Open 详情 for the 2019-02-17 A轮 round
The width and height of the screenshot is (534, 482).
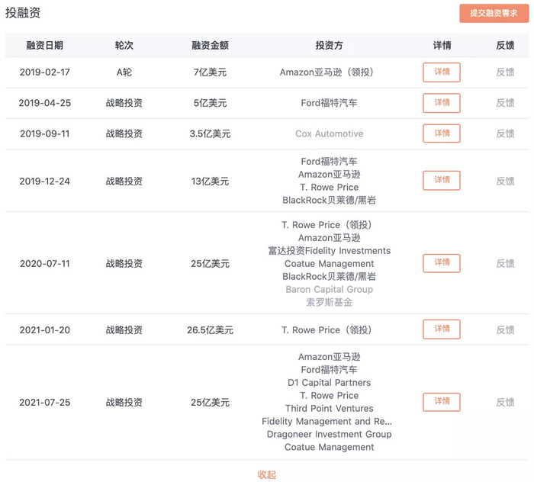442,72
